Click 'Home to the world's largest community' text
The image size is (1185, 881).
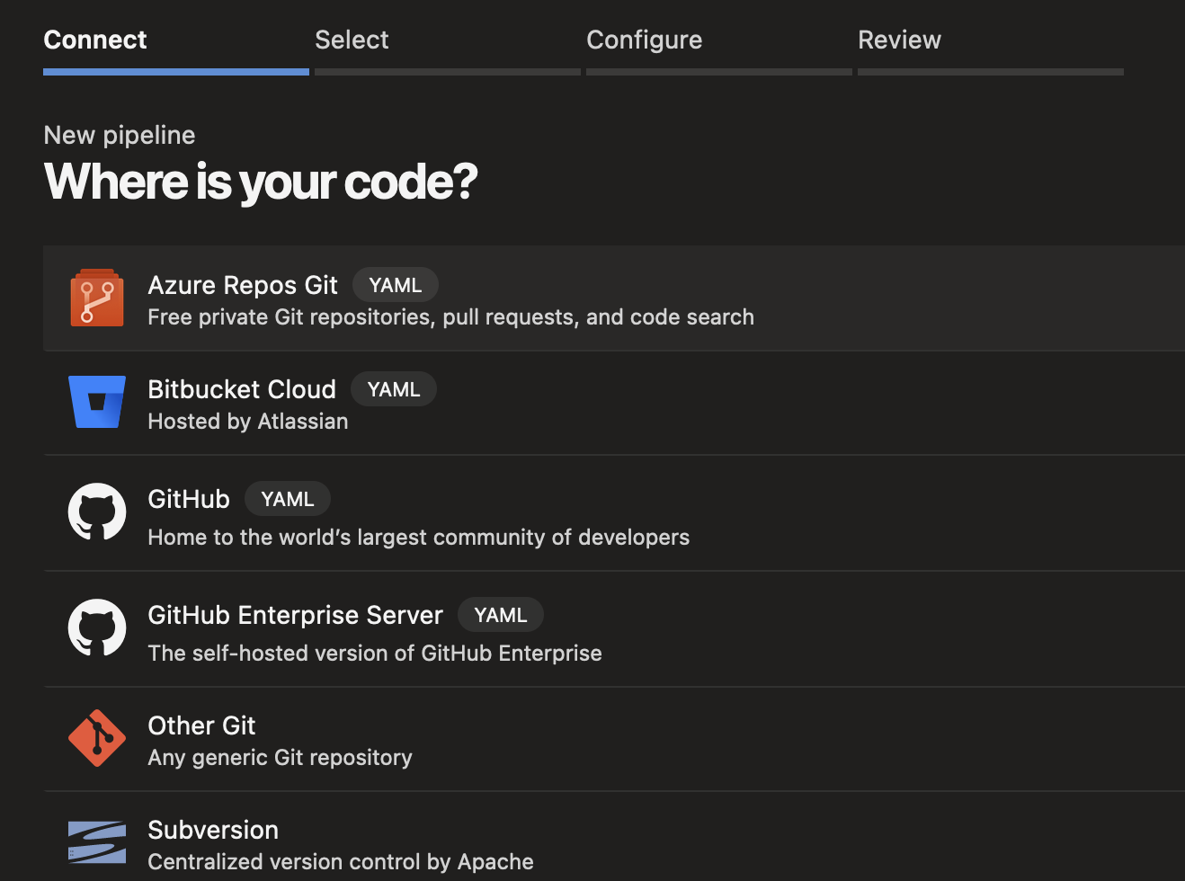coord(419,538)
